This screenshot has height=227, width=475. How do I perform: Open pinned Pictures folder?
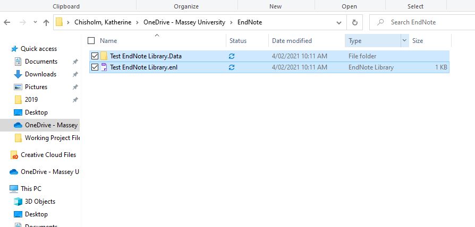click(x=36, y=87)
